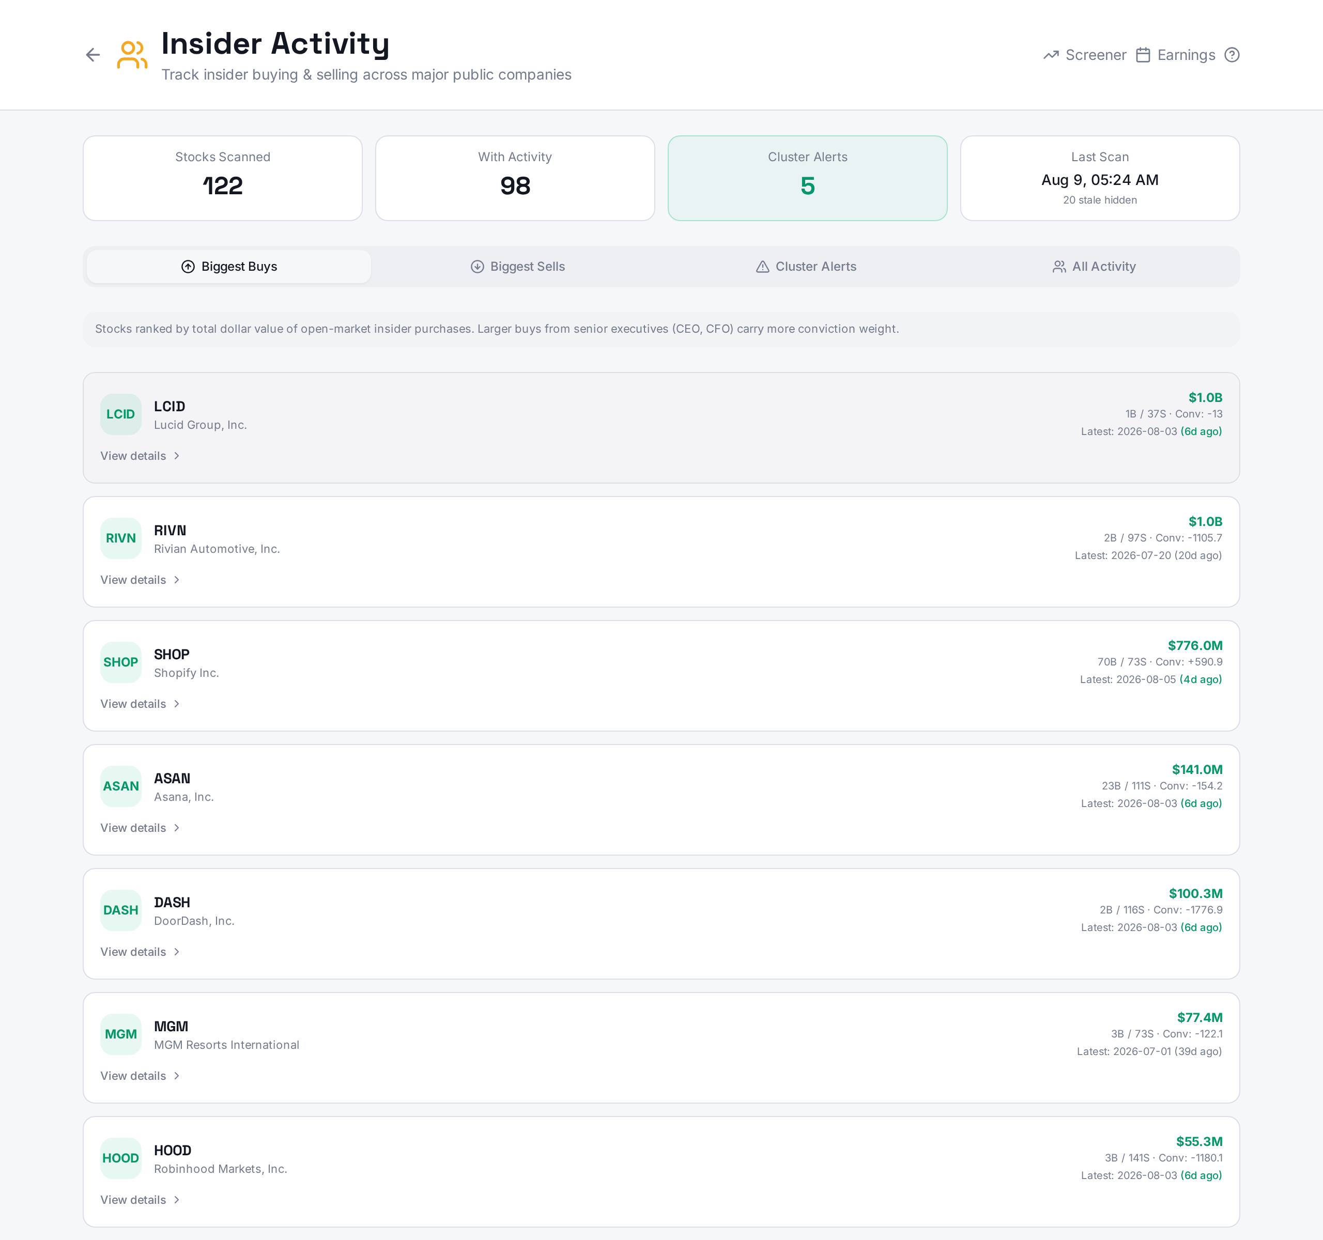Click View details text for DoorDash
The height and width of the screenshot is (1240, 1323).
click(x=133, y=952)
